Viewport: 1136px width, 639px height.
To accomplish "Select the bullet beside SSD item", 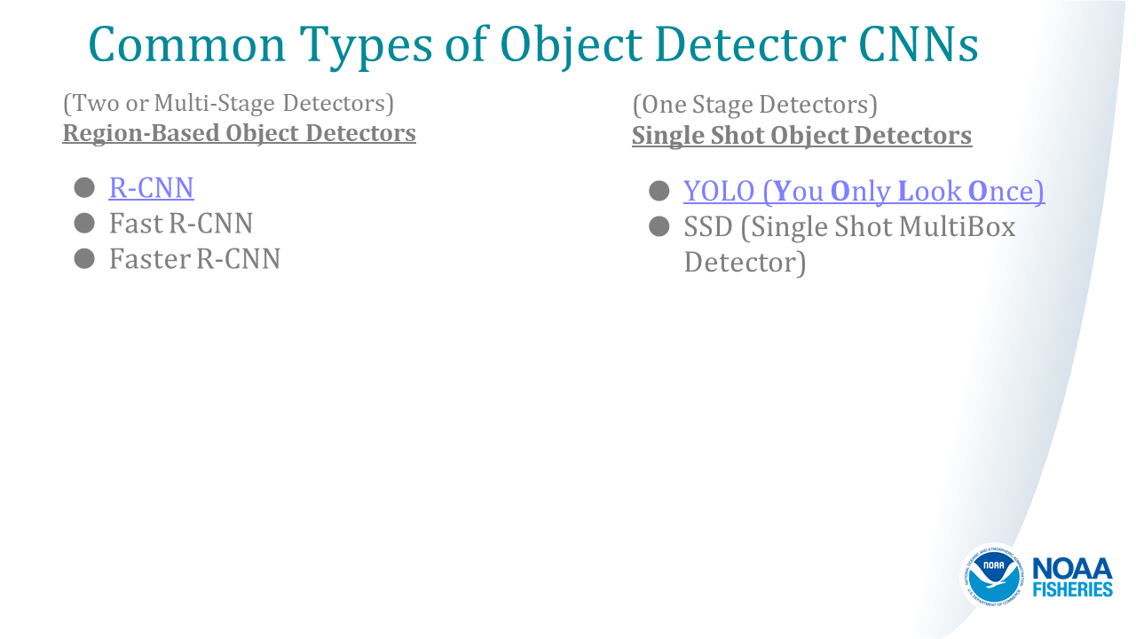I will point(659,227).
